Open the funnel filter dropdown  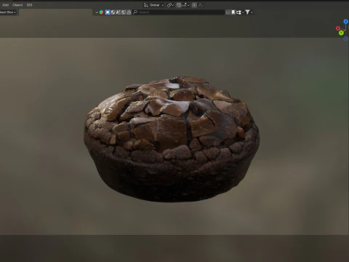pyautogui.click(x=249, y=12)
